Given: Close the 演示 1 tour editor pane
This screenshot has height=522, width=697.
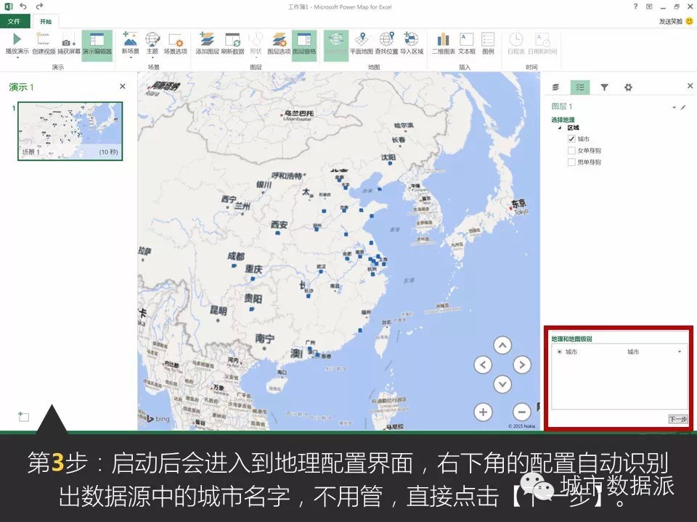Looking at the screenshot, I should (122, 86).
